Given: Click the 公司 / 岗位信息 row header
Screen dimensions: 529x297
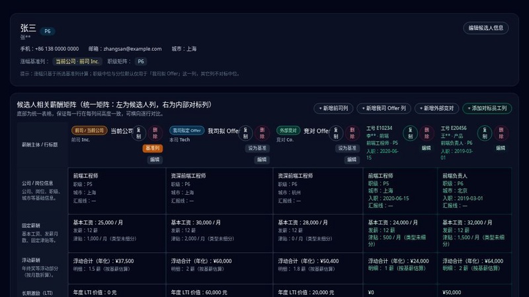Looking at the screenshot, I should click(41, 190).
